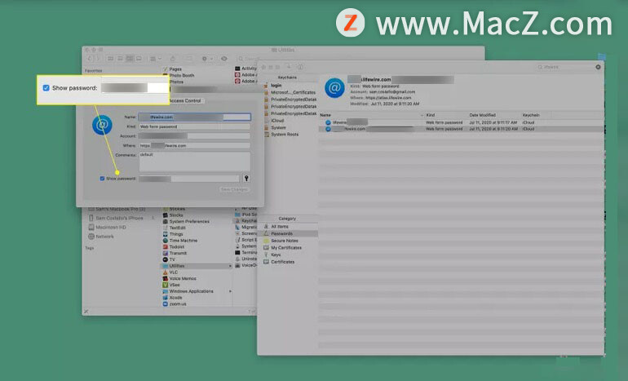Click the Save Changes button
The width and height of the screenshot is (628, 381).
click(x=234, y=189)
